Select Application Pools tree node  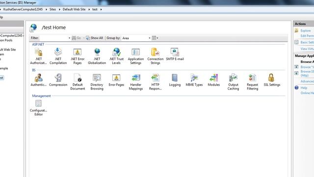pyautogui.click(x=6, y=40)
